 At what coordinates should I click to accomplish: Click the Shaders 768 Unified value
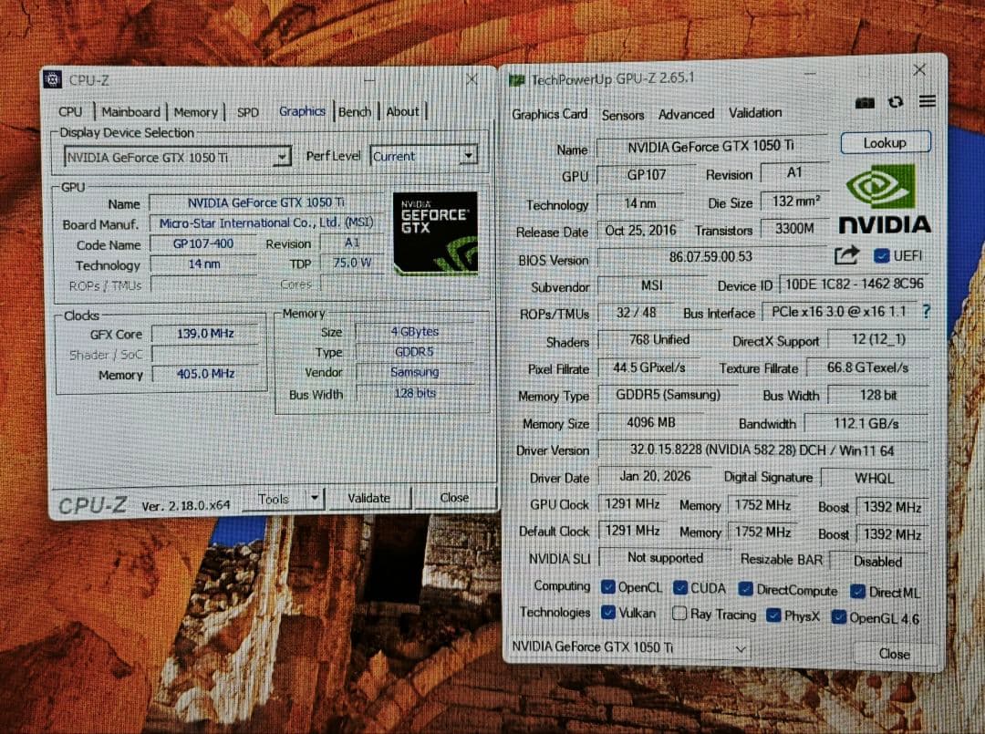[x=658, y=340]
